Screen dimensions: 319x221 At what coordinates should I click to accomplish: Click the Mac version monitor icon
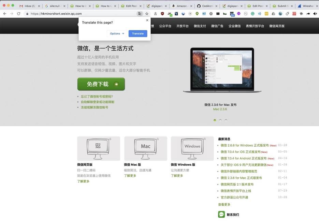click(x=145, y=148)
